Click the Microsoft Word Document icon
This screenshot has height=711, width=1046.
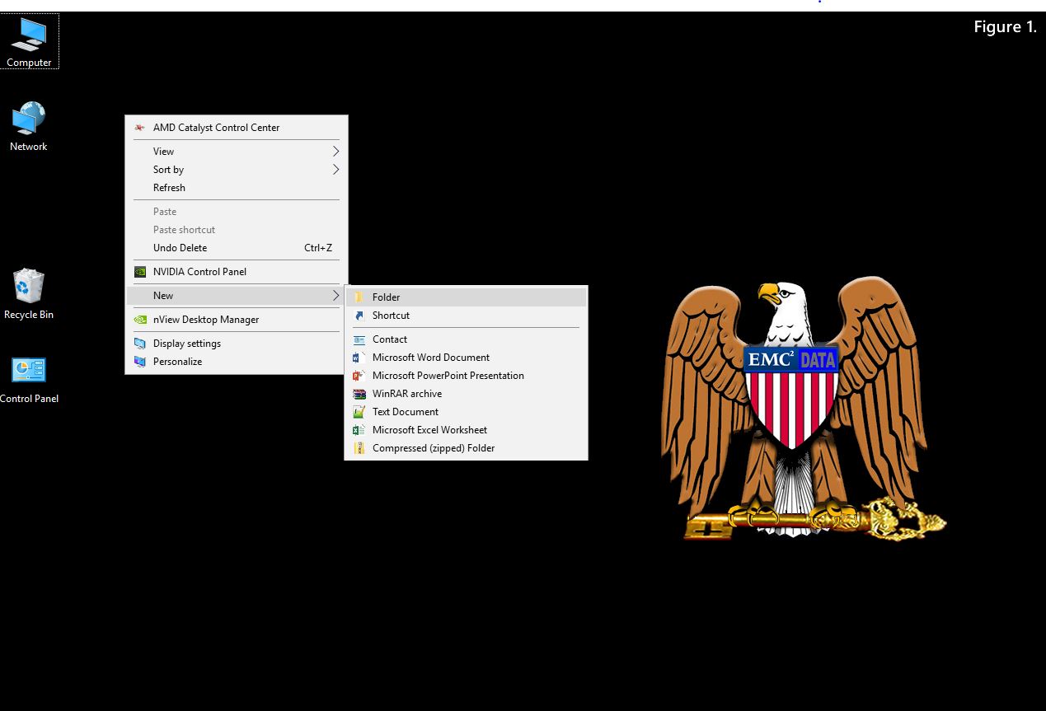click(359, 358)
